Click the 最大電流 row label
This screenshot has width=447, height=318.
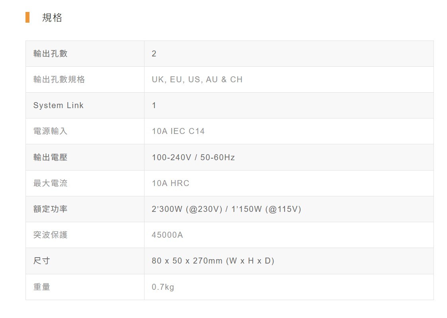click(x=51, y=183)
